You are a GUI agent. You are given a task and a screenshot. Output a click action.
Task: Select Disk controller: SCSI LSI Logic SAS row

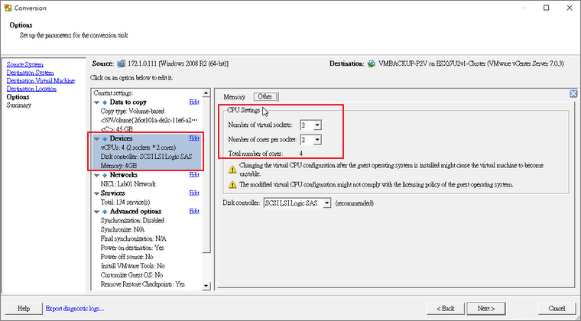pos(146,157)
